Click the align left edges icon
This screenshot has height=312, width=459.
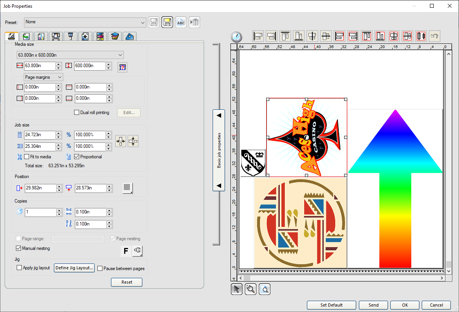pos(258,36)
